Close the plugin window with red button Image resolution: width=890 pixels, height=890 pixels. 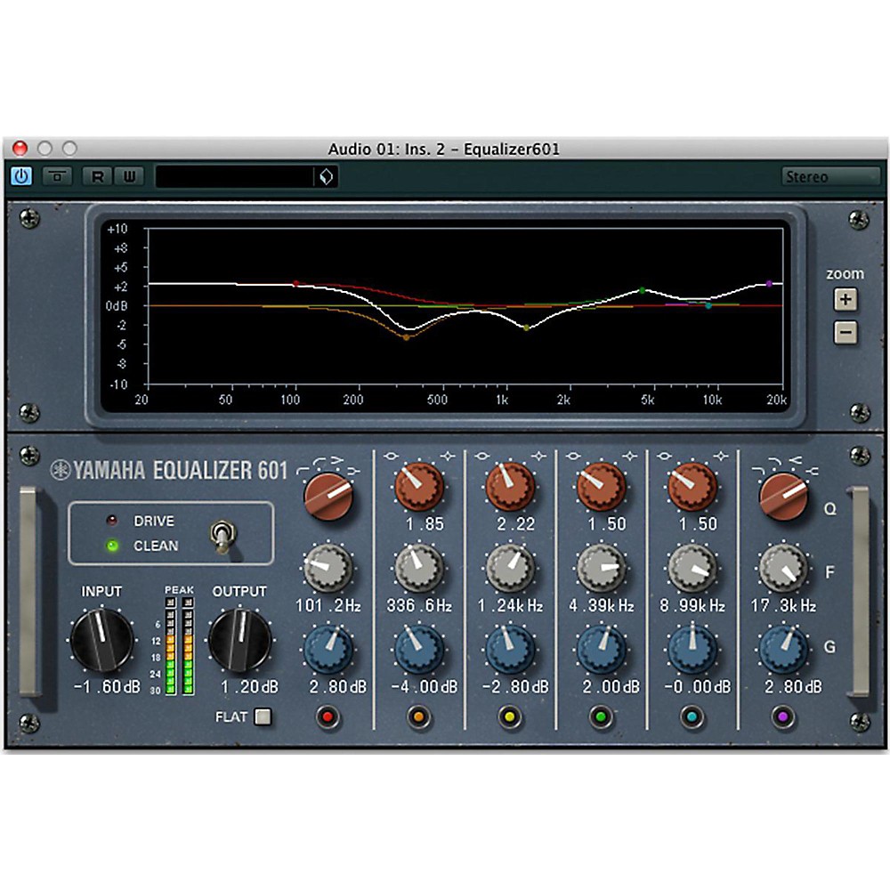(x=20, y=149)
